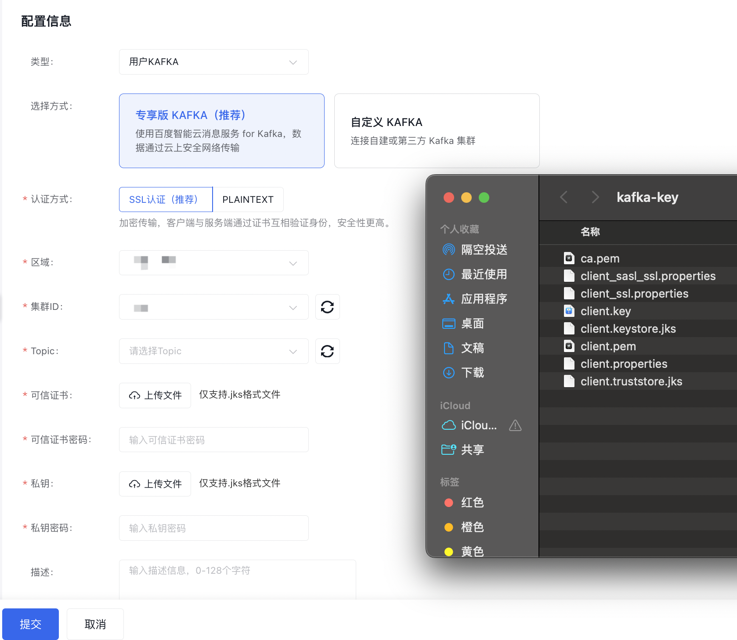Open Recents (最近使用) in Finder sidebar
This screenshot has height=640, width=737.
[475, 274]
